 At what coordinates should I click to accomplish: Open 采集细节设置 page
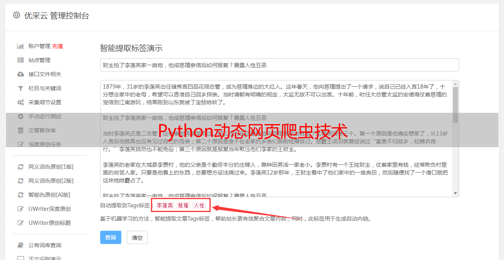45,102
